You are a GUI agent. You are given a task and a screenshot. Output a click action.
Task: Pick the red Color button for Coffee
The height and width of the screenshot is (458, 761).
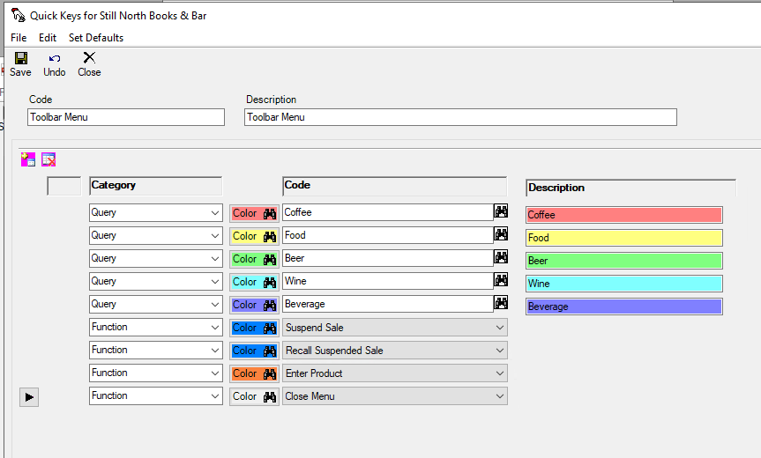click(x=254, y=213)
